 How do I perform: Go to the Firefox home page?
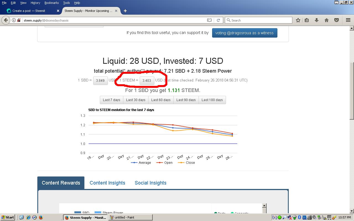click(x=327, y=20)
